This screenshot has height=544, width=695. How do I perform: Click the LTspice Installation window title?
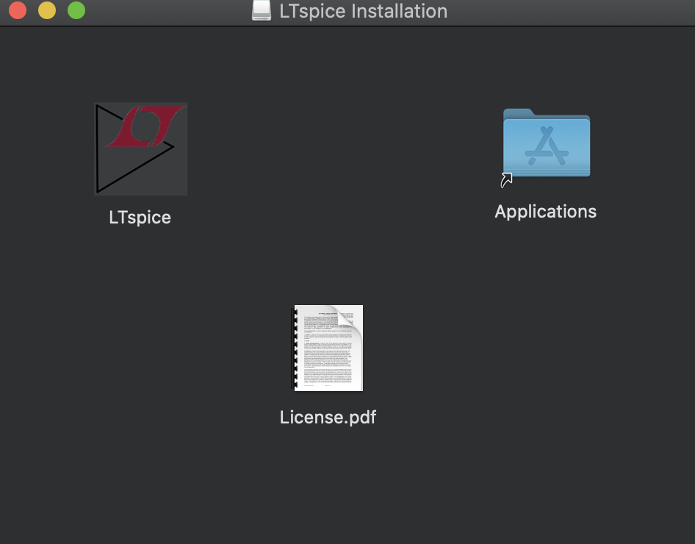click(364, 11)
